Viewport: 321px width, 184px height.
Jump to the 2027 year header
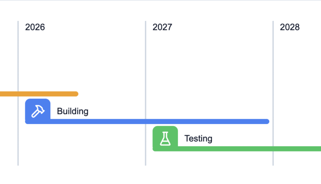tap(162, 27)
